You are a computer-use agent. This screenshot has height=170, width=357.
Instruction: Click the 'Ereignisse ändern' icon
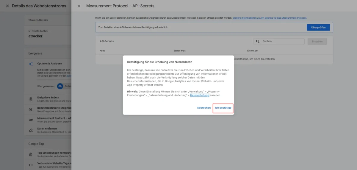pyautogui.click(x=31, y=99)
